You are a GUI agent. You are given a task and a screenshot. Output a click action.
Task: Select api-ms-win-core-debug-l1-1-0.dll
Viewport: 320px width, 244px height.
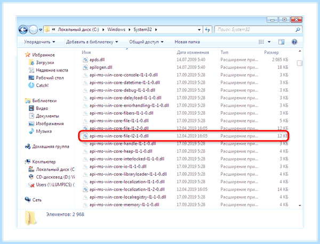pos(122,90)
